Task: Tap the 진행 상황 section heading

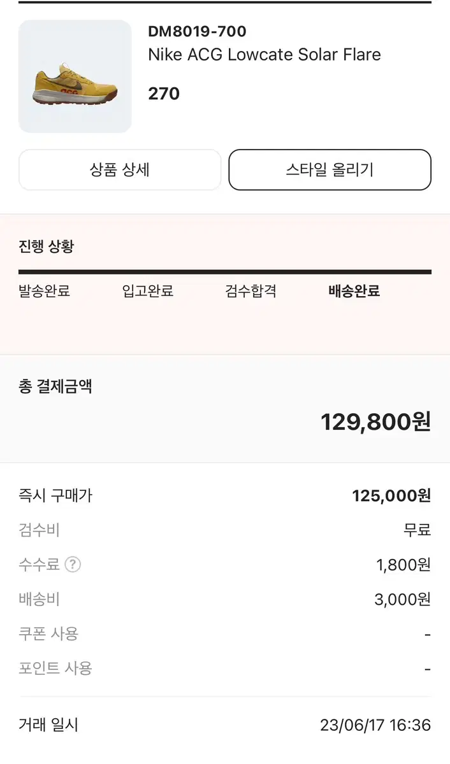Action: (x=47, y=246)
